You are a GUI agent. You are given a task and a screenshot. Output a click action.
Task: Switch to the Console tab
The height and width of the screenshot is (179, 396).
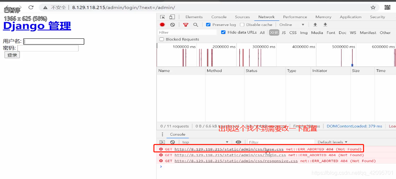point(219,17)
